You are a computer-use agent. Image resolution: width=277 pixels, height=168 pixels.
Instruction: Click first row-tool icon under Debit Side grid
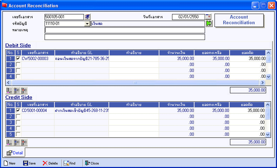tap(9, 90)
